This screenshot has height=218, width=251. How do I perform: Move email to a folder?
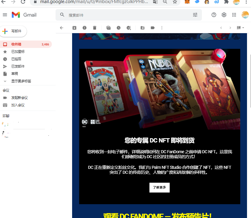(x=142, y=28)
